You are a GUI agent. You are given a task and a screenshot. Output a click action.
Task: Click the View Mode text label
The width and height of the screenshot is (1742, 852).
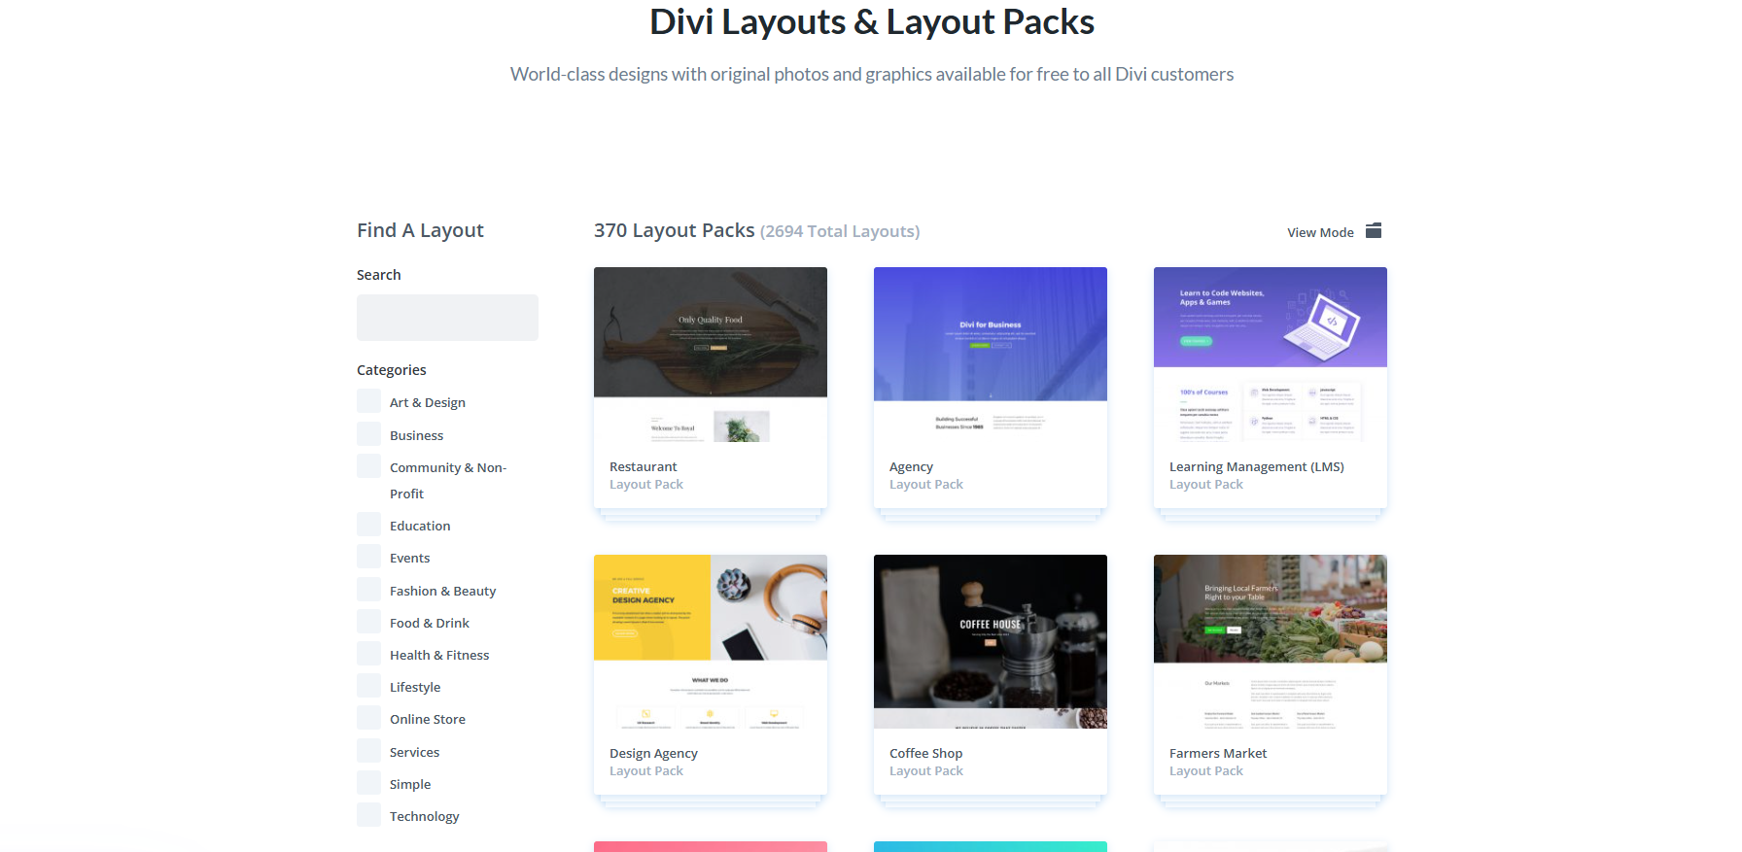click(x=1320, y=232)
